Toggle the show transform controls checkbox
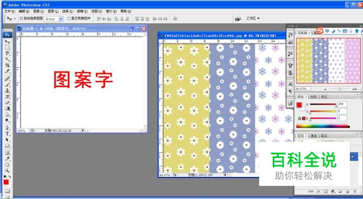This screenshot has height=199, width=363. 69,18
